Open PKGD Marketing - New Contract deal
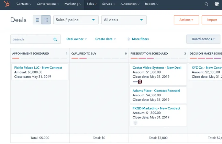This screenshot has height=144, width=222. [156, 108]
